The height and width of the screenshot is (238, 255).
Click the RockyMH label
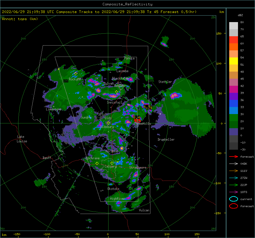pos(75,79)
